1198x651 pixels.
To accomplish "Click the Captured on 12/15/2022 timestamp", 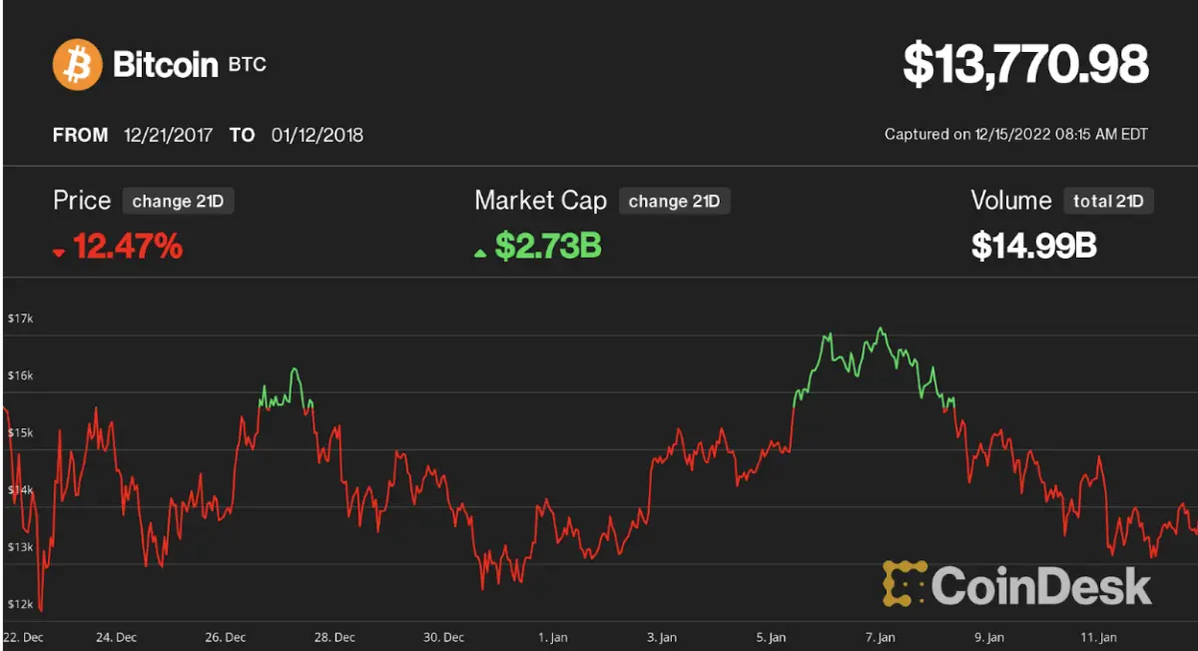I will coord(1016,134).
